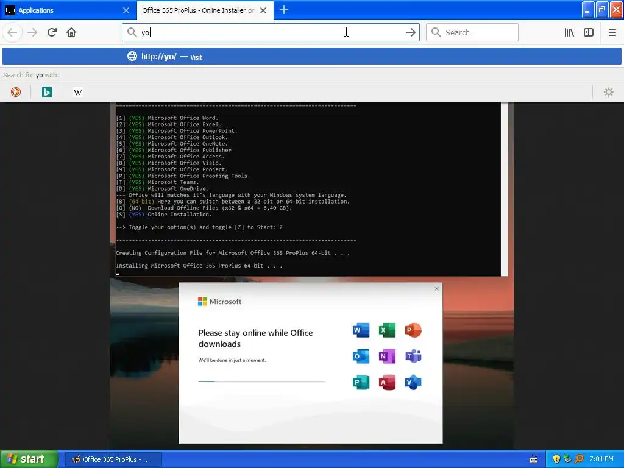The width and height of the screenshot is (624, 468).
Task: Search with the Bing engine icon
Action: [47, 93]
